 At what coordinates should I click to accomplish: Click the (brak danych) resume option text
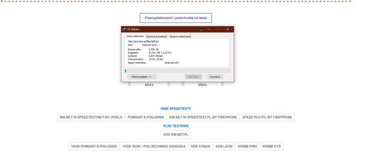click(x=172, y=63)
